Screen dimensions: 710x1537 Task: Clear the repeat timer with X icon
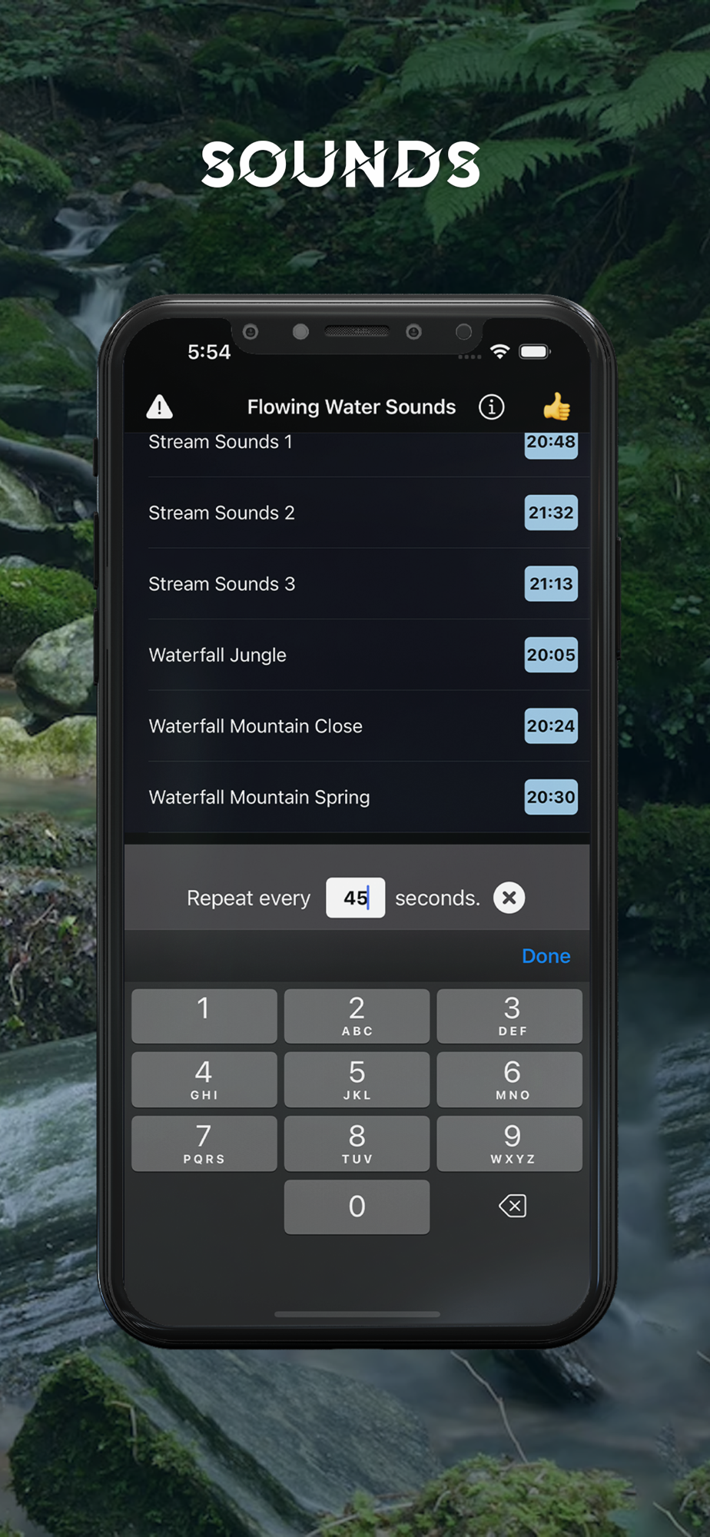509,898
